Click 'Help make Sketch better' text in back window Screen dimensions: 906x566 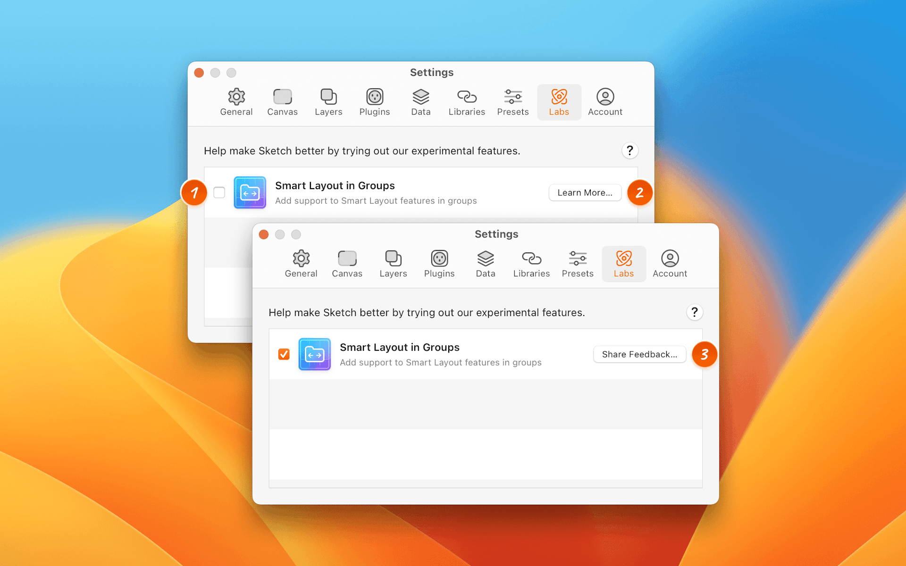362,150
